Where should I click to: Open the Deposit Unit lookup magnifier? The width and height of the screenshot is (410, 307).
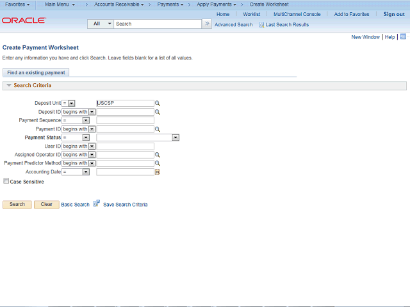(158, 104)
